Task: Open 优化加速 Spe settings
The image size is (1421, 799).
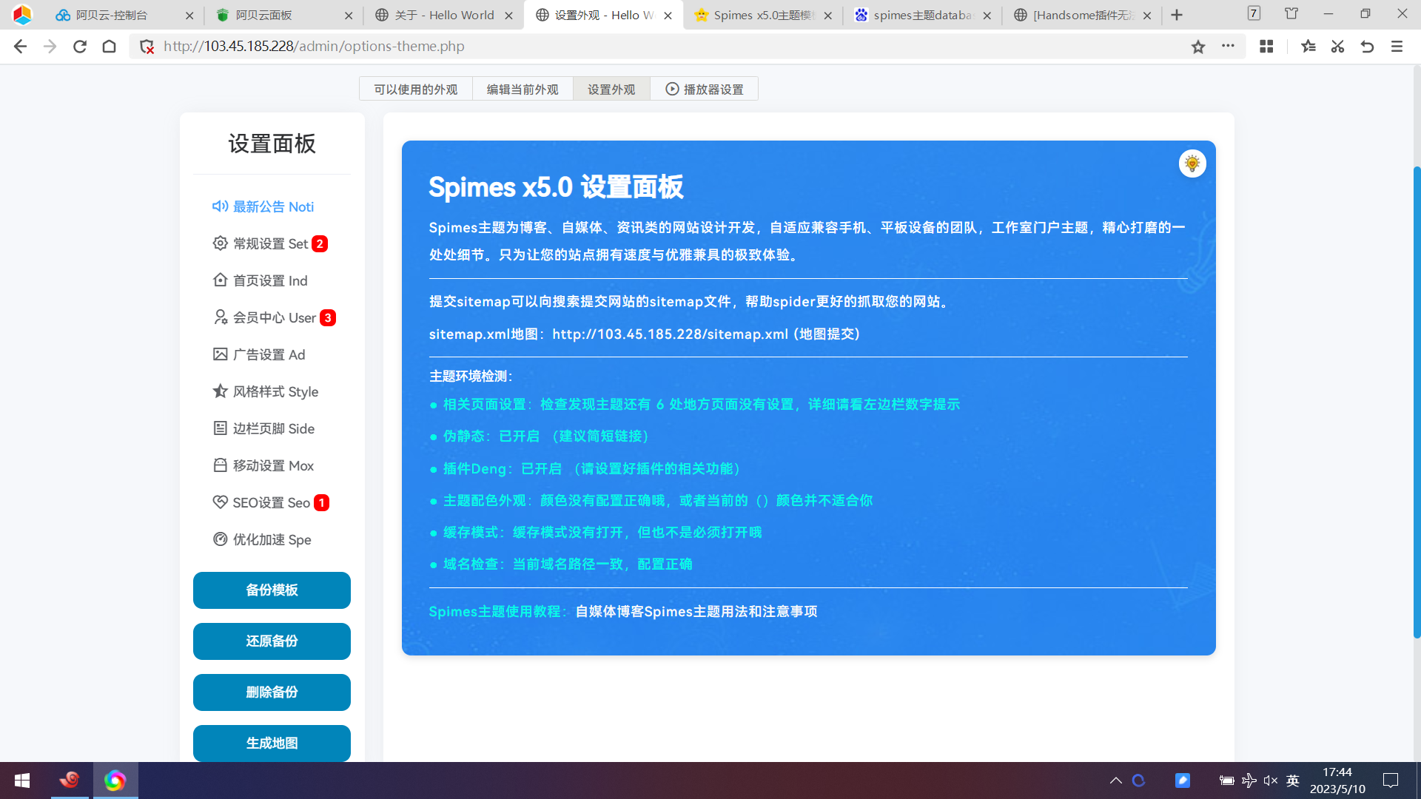Action: (x=262, y=539)
